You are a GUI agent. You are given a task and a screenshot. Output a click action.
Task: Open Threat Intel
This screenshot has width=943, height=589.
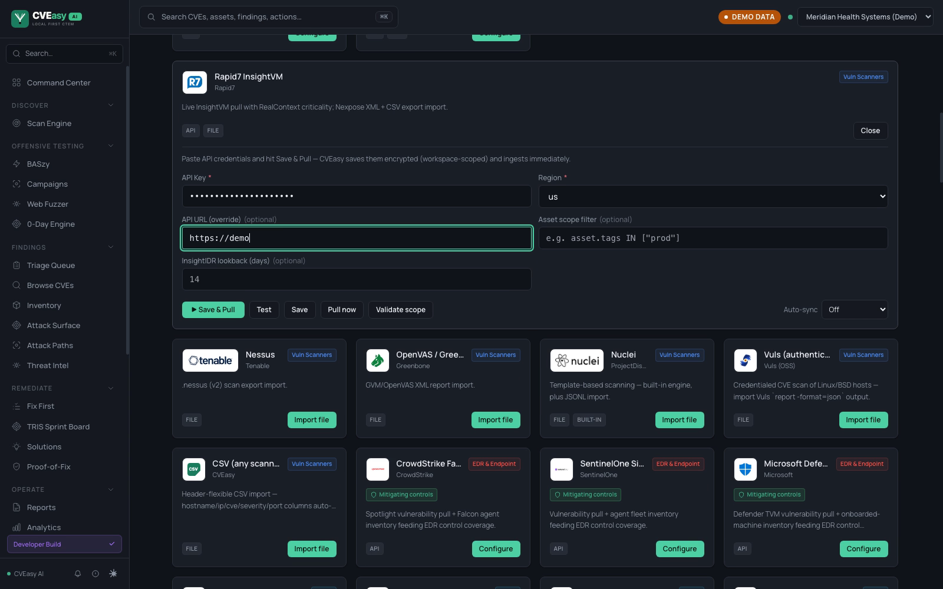coord(47,365)
